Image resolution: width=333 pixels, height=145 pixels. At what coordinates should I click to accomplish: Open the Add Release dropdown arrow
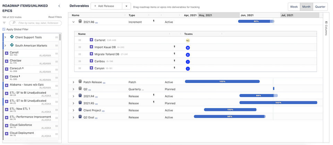pos(126,6)
